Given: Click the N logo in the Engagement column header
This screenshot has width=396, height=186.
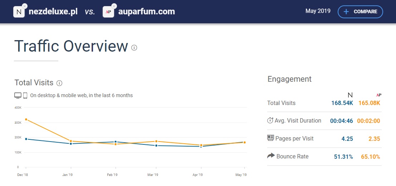Looking at the screenshot, I should point(350,95).
